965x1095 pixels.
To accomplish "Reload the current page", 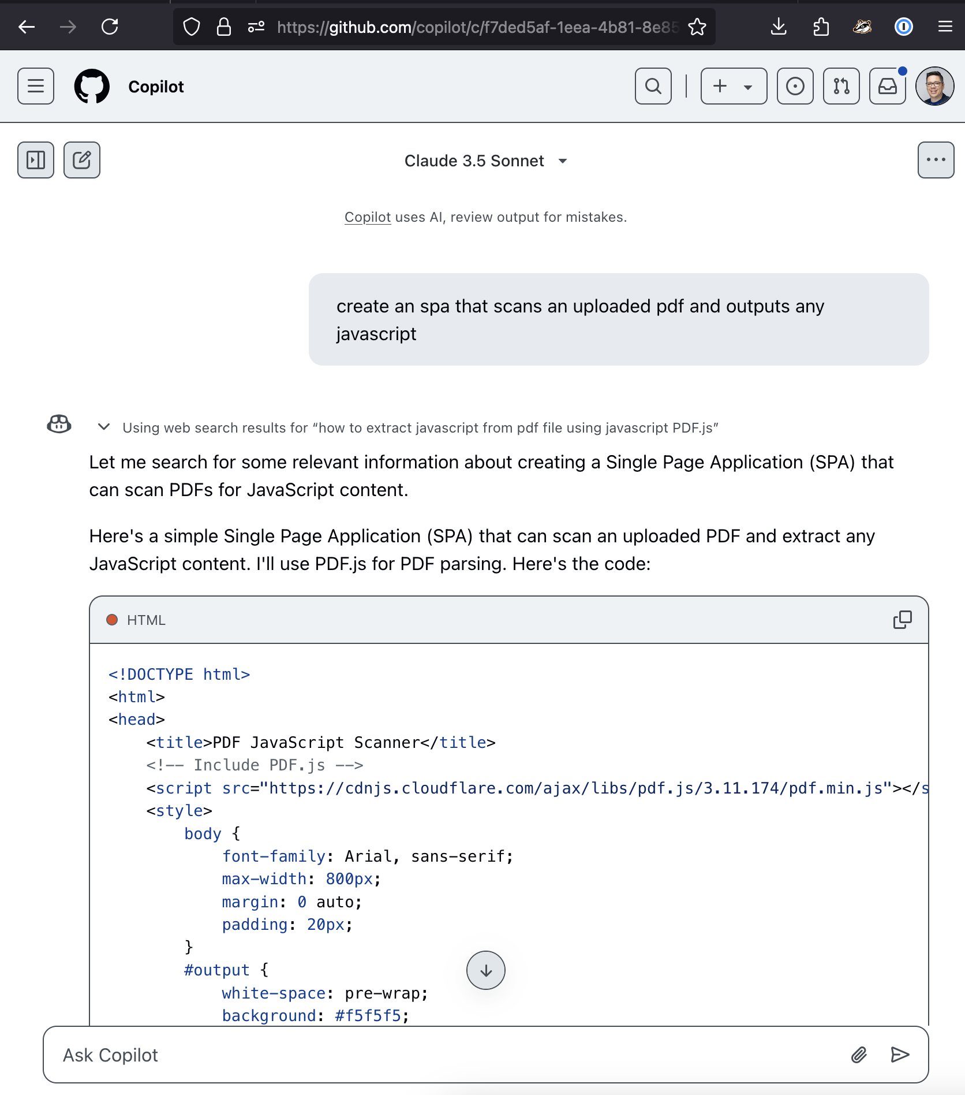I will [x=110, y=27].
